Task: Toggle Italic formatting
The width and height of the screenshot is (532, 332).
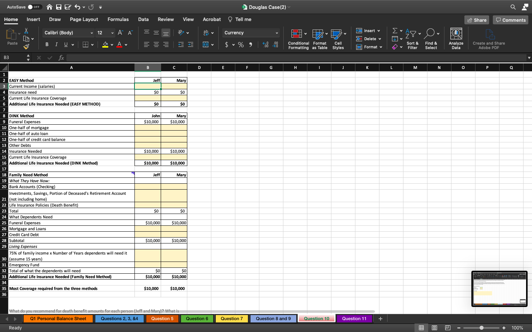Action: pyautogui.click(x=56, y=45)
